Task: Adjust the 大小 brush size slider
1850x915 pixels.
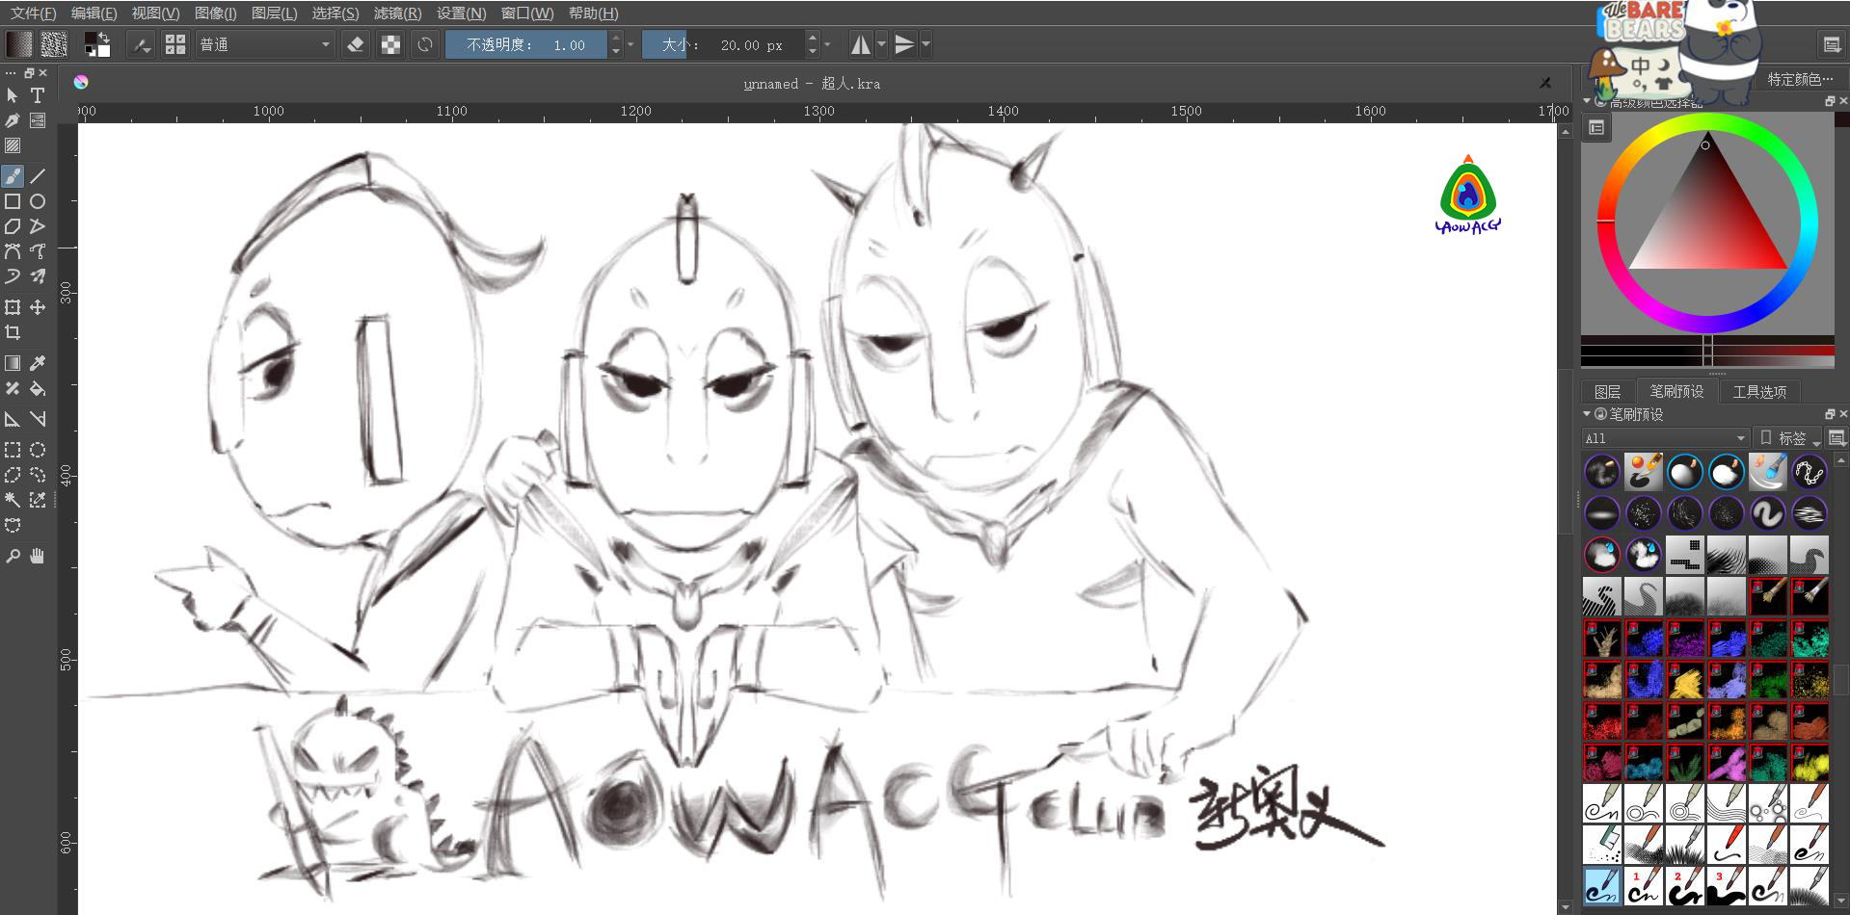Action: (723, 44)
